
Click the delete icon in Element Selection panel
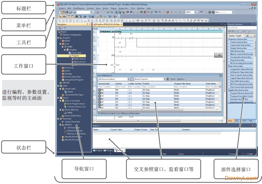click(x=244, y=31)
